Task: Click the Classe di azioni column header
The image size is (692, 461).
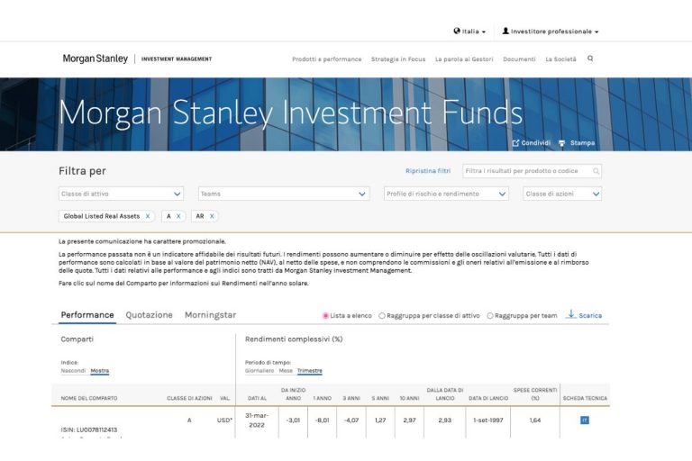Action: pyautogui.click(x=189, y=398)
